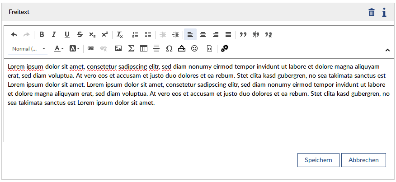Image resolution: width=396 pixels, height=182 pixels.
Task: Insert a table in editor
Action: click(144, 48)
